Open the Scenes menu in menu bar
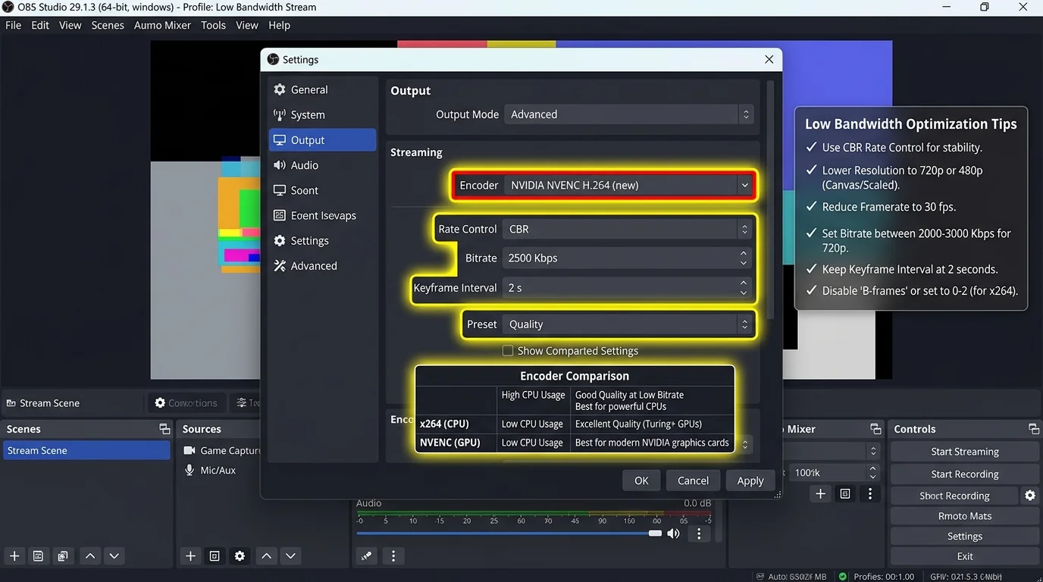Screen dimensions: 1043x582 (x=108, y=25)
